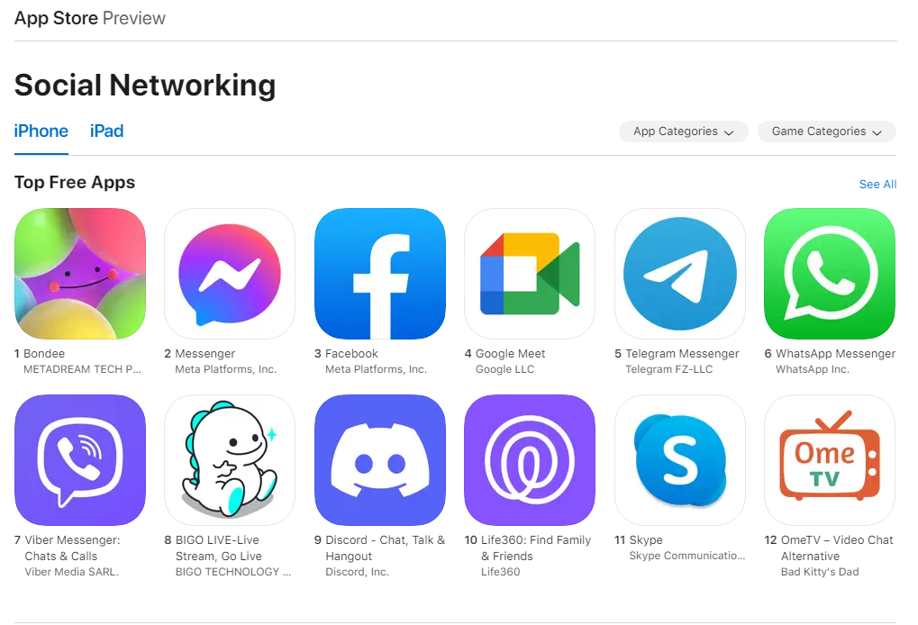Image resolution: width=918 pixels, height=625 pixels.
Task: Open the Google Meet app icon
Action: 530,273
